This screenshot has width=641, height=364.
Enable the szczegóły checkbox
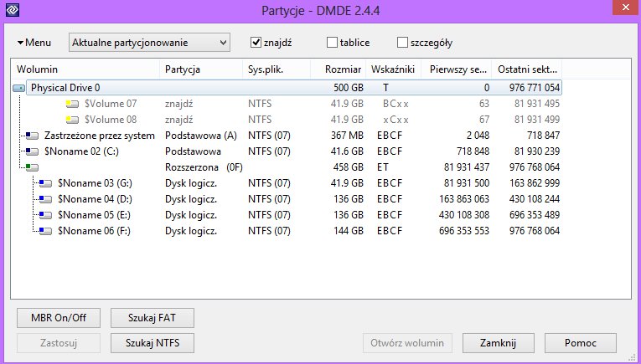pos(402,43)
